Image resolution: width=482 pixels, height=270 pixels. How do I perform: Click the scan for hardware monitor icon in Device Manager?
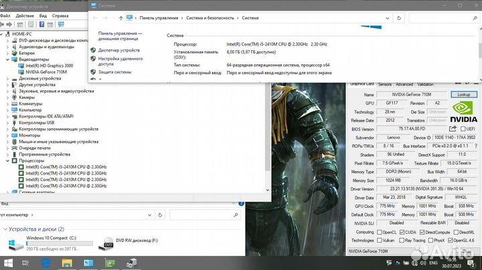click(x=61, y=24)
